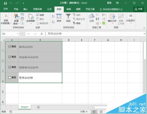This screenshot has width=147, height=114.
Task: Click the Undo arrow icon
Action: (11, 3)
